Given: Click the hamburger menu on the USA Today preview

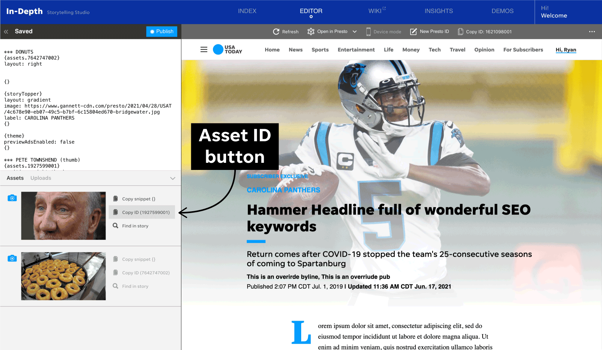Looking at the screenshot, I should click(204, 49).
